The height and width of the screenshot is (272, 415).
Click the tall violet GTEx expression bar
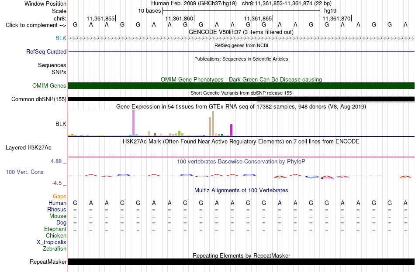pyautogui.click(x=133, y=123)
